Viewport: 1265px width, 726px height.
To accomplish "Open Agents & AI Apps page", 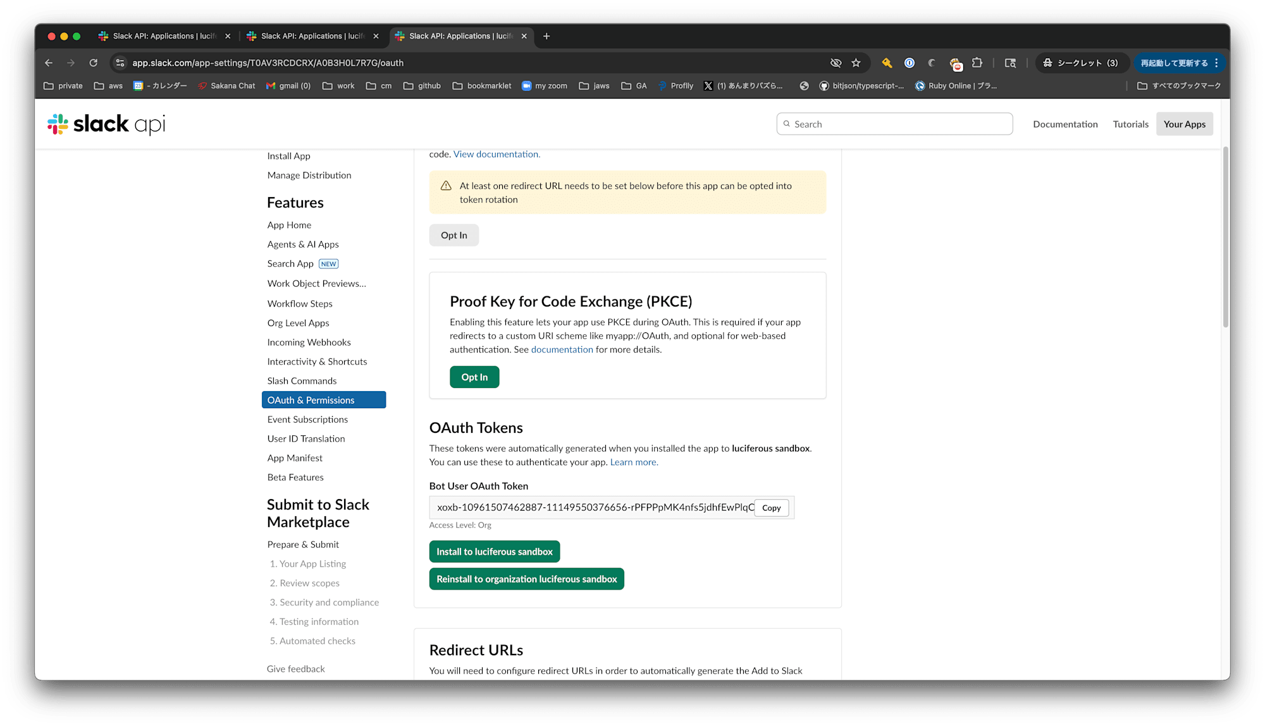I will [x=303, y=245].
